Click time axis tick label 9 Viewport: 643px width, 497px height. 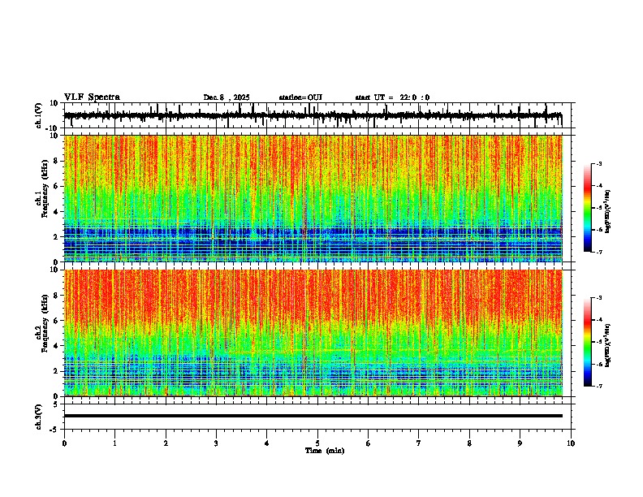520,443
